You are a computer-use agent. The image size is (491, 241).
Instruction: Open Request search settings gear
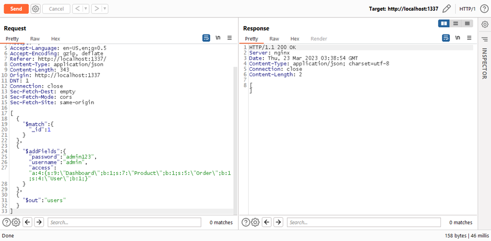point(16,223)
